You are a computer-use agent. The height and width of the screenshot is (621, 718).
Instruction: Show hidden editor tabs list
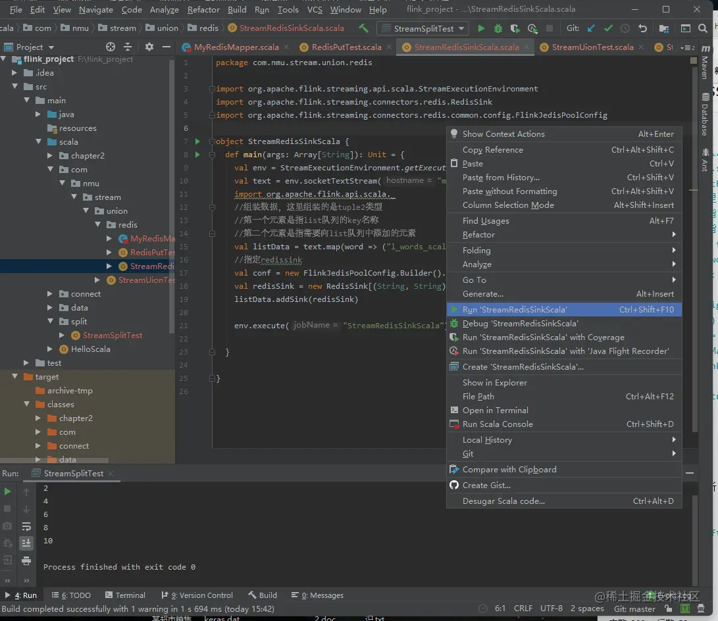[687, 47]
